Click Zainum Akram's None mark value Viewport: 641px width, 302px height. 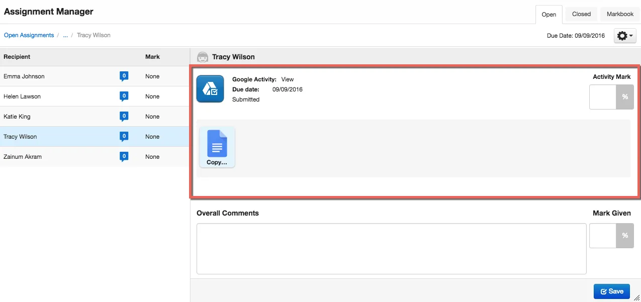coord(152,157)
